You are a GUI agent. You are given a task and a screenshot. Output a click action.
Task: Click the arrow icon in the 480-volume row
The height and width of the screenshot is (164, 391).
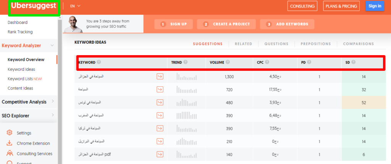tap(160, 103)
